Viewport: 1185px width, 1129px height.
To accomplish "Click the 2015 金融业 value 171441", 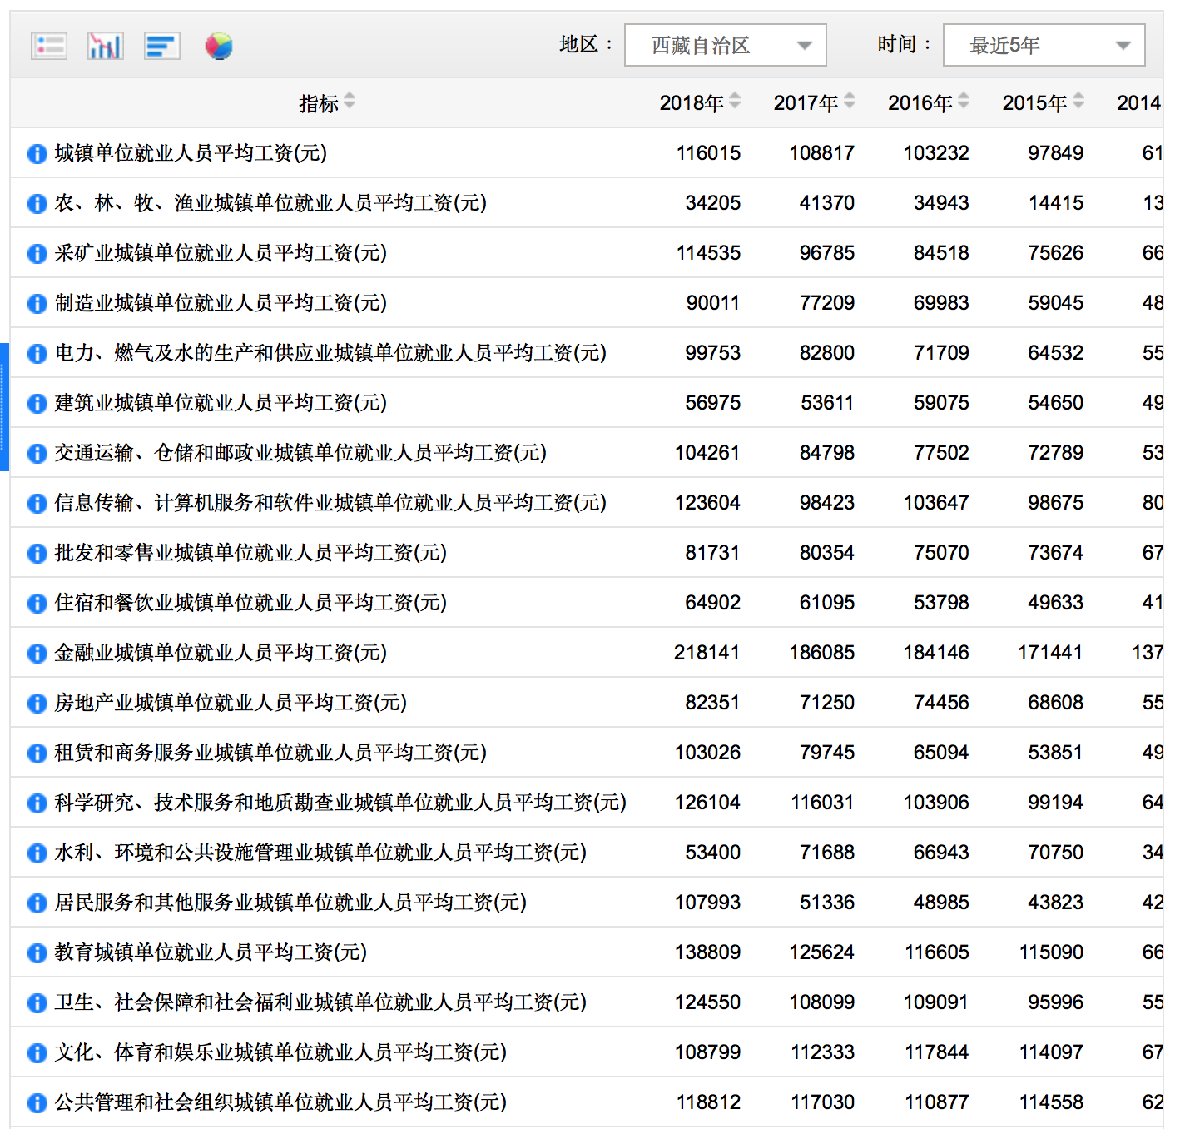I will pos(1050,653).
